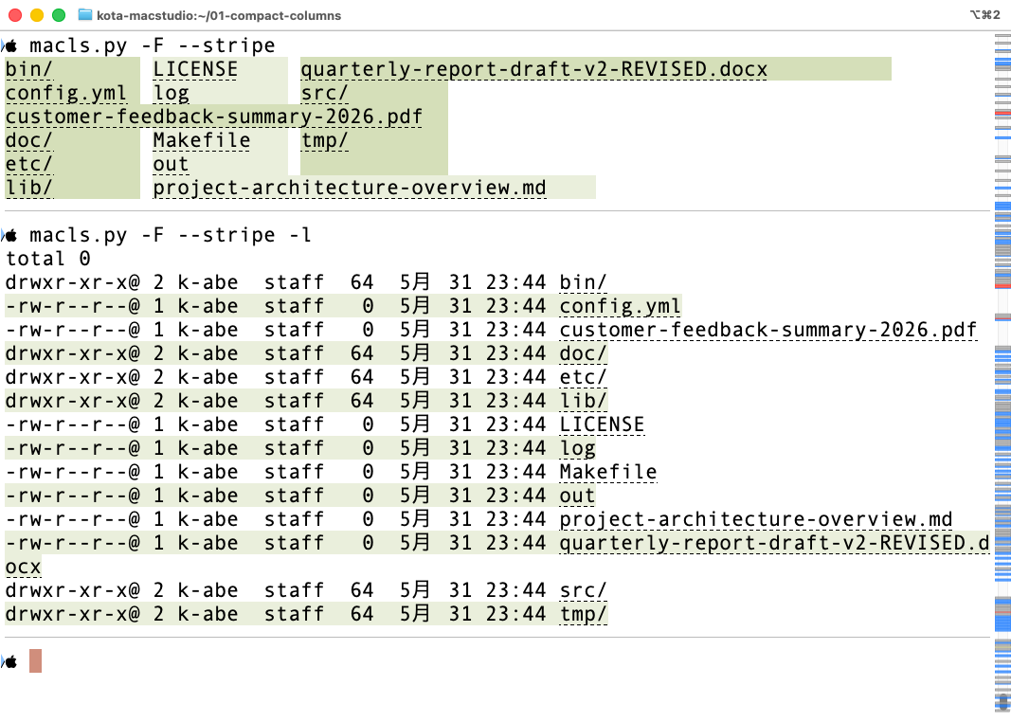Open the LICENSE link in the long listing
Screen dimensions: 1011x722
602,424
